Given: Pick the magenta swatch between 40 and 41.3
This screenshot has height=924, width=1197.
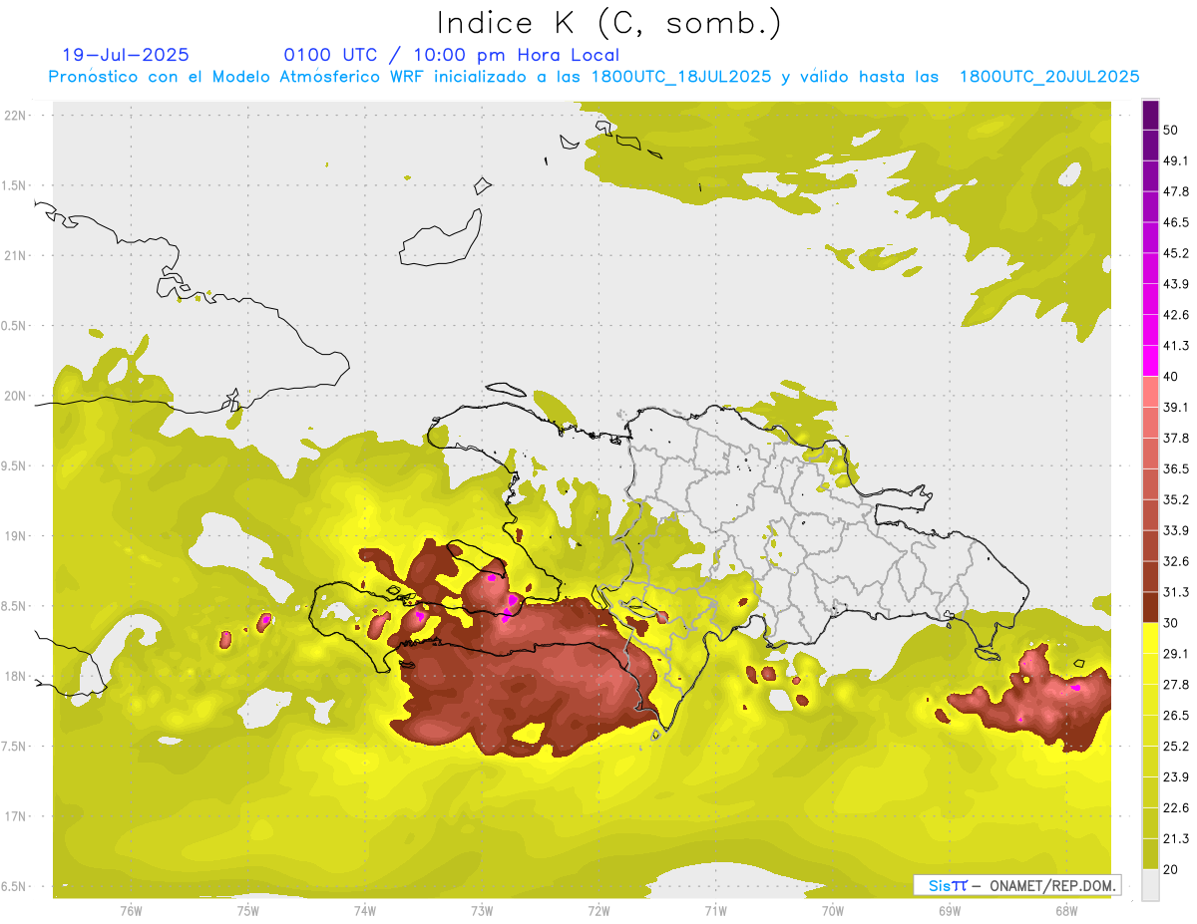Looking at the screenshot, I should coord(1150,361).
